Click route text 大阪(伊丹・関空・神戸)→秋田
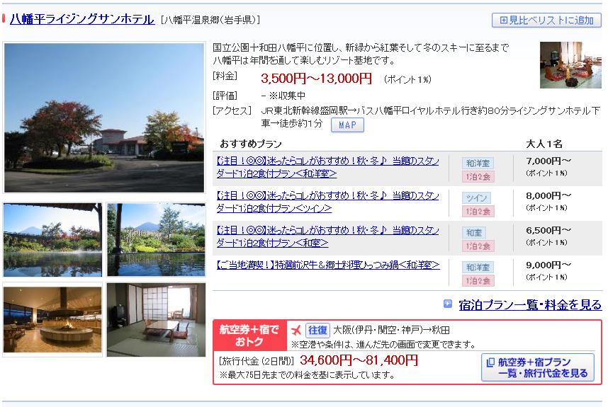Viewport: 608px width, 407px height. click(x=391, y=331)
